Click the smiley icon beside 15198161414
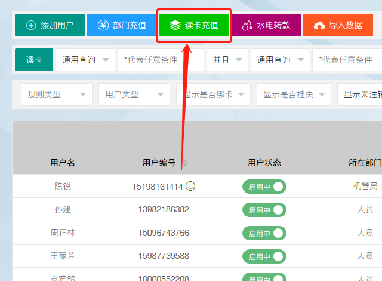382x281 pixels. click(x=190, y=186)
